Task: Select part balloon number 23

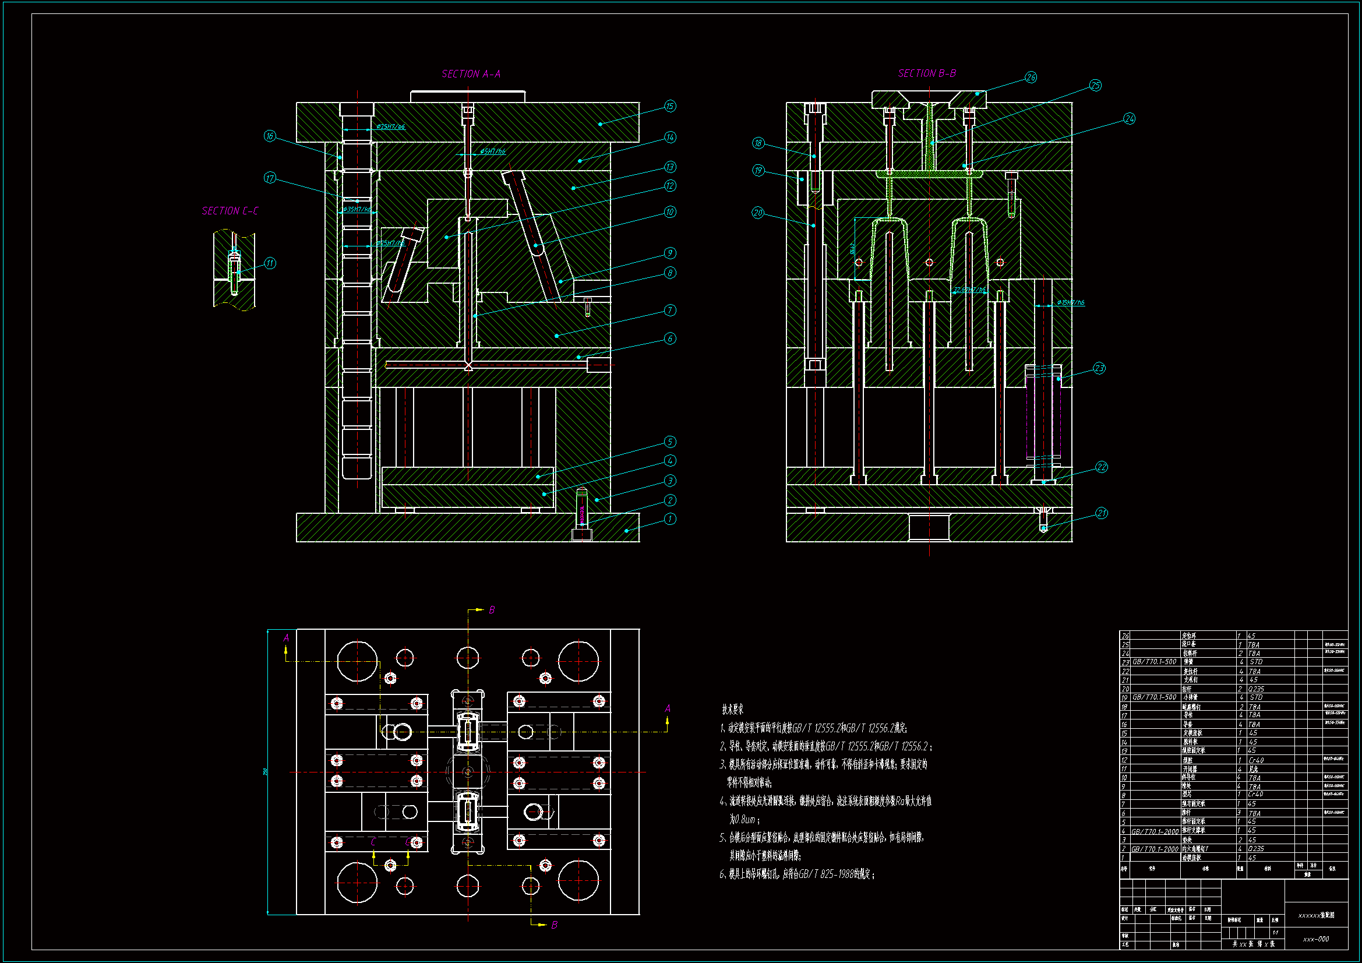Action: pyautogui.click(x=1099, y=368)
